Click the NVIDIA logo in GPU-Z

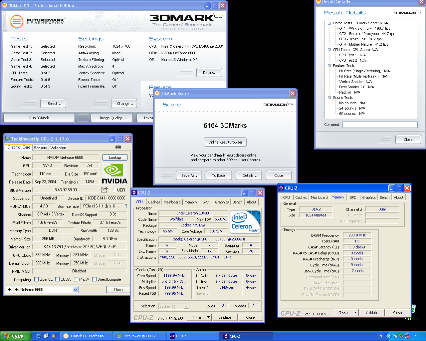click(x=114, y=174)
